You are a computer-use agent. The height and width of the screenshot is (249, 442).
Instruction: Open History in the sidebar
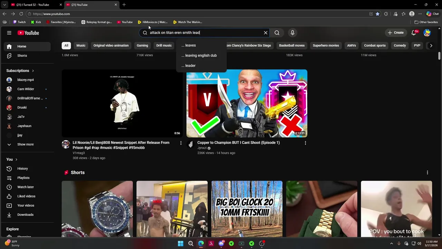click(x=28, y=168)
